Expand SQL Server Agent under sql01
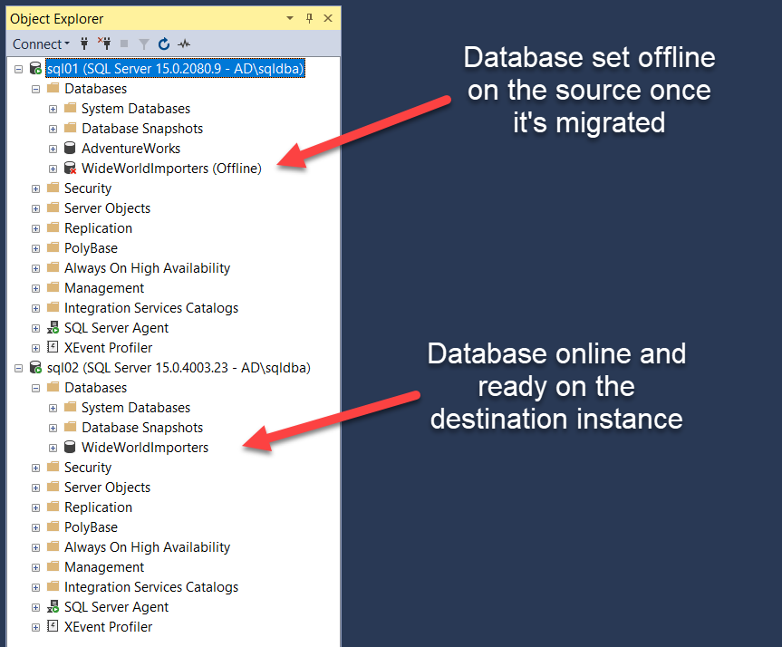Viewport: 782px width, 647px height. (x=35, y=329)
